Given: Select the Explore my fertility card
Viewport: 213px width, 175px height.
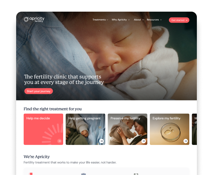Looking at the screenshot, I should 169,129.
